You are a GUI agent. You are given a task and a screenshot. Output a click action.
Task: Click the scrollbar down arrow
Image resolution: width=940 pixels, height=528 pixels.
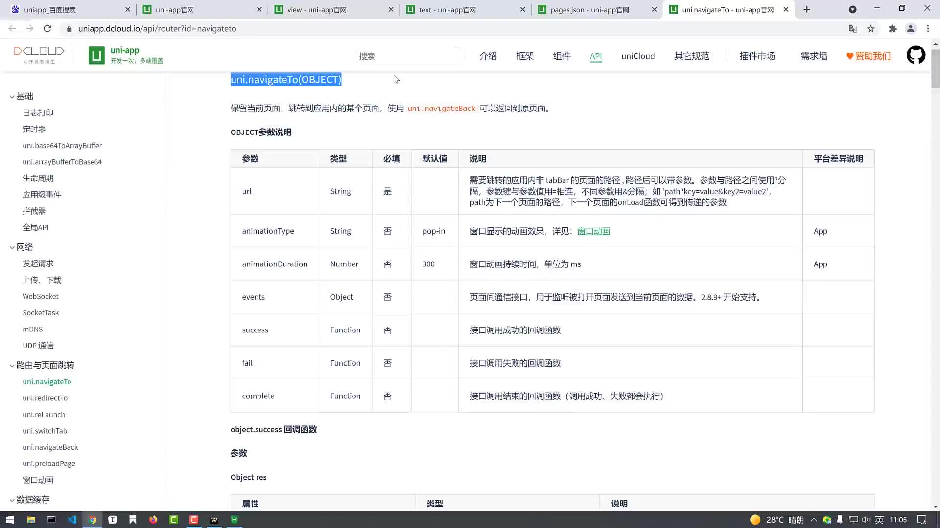point(935,506)
